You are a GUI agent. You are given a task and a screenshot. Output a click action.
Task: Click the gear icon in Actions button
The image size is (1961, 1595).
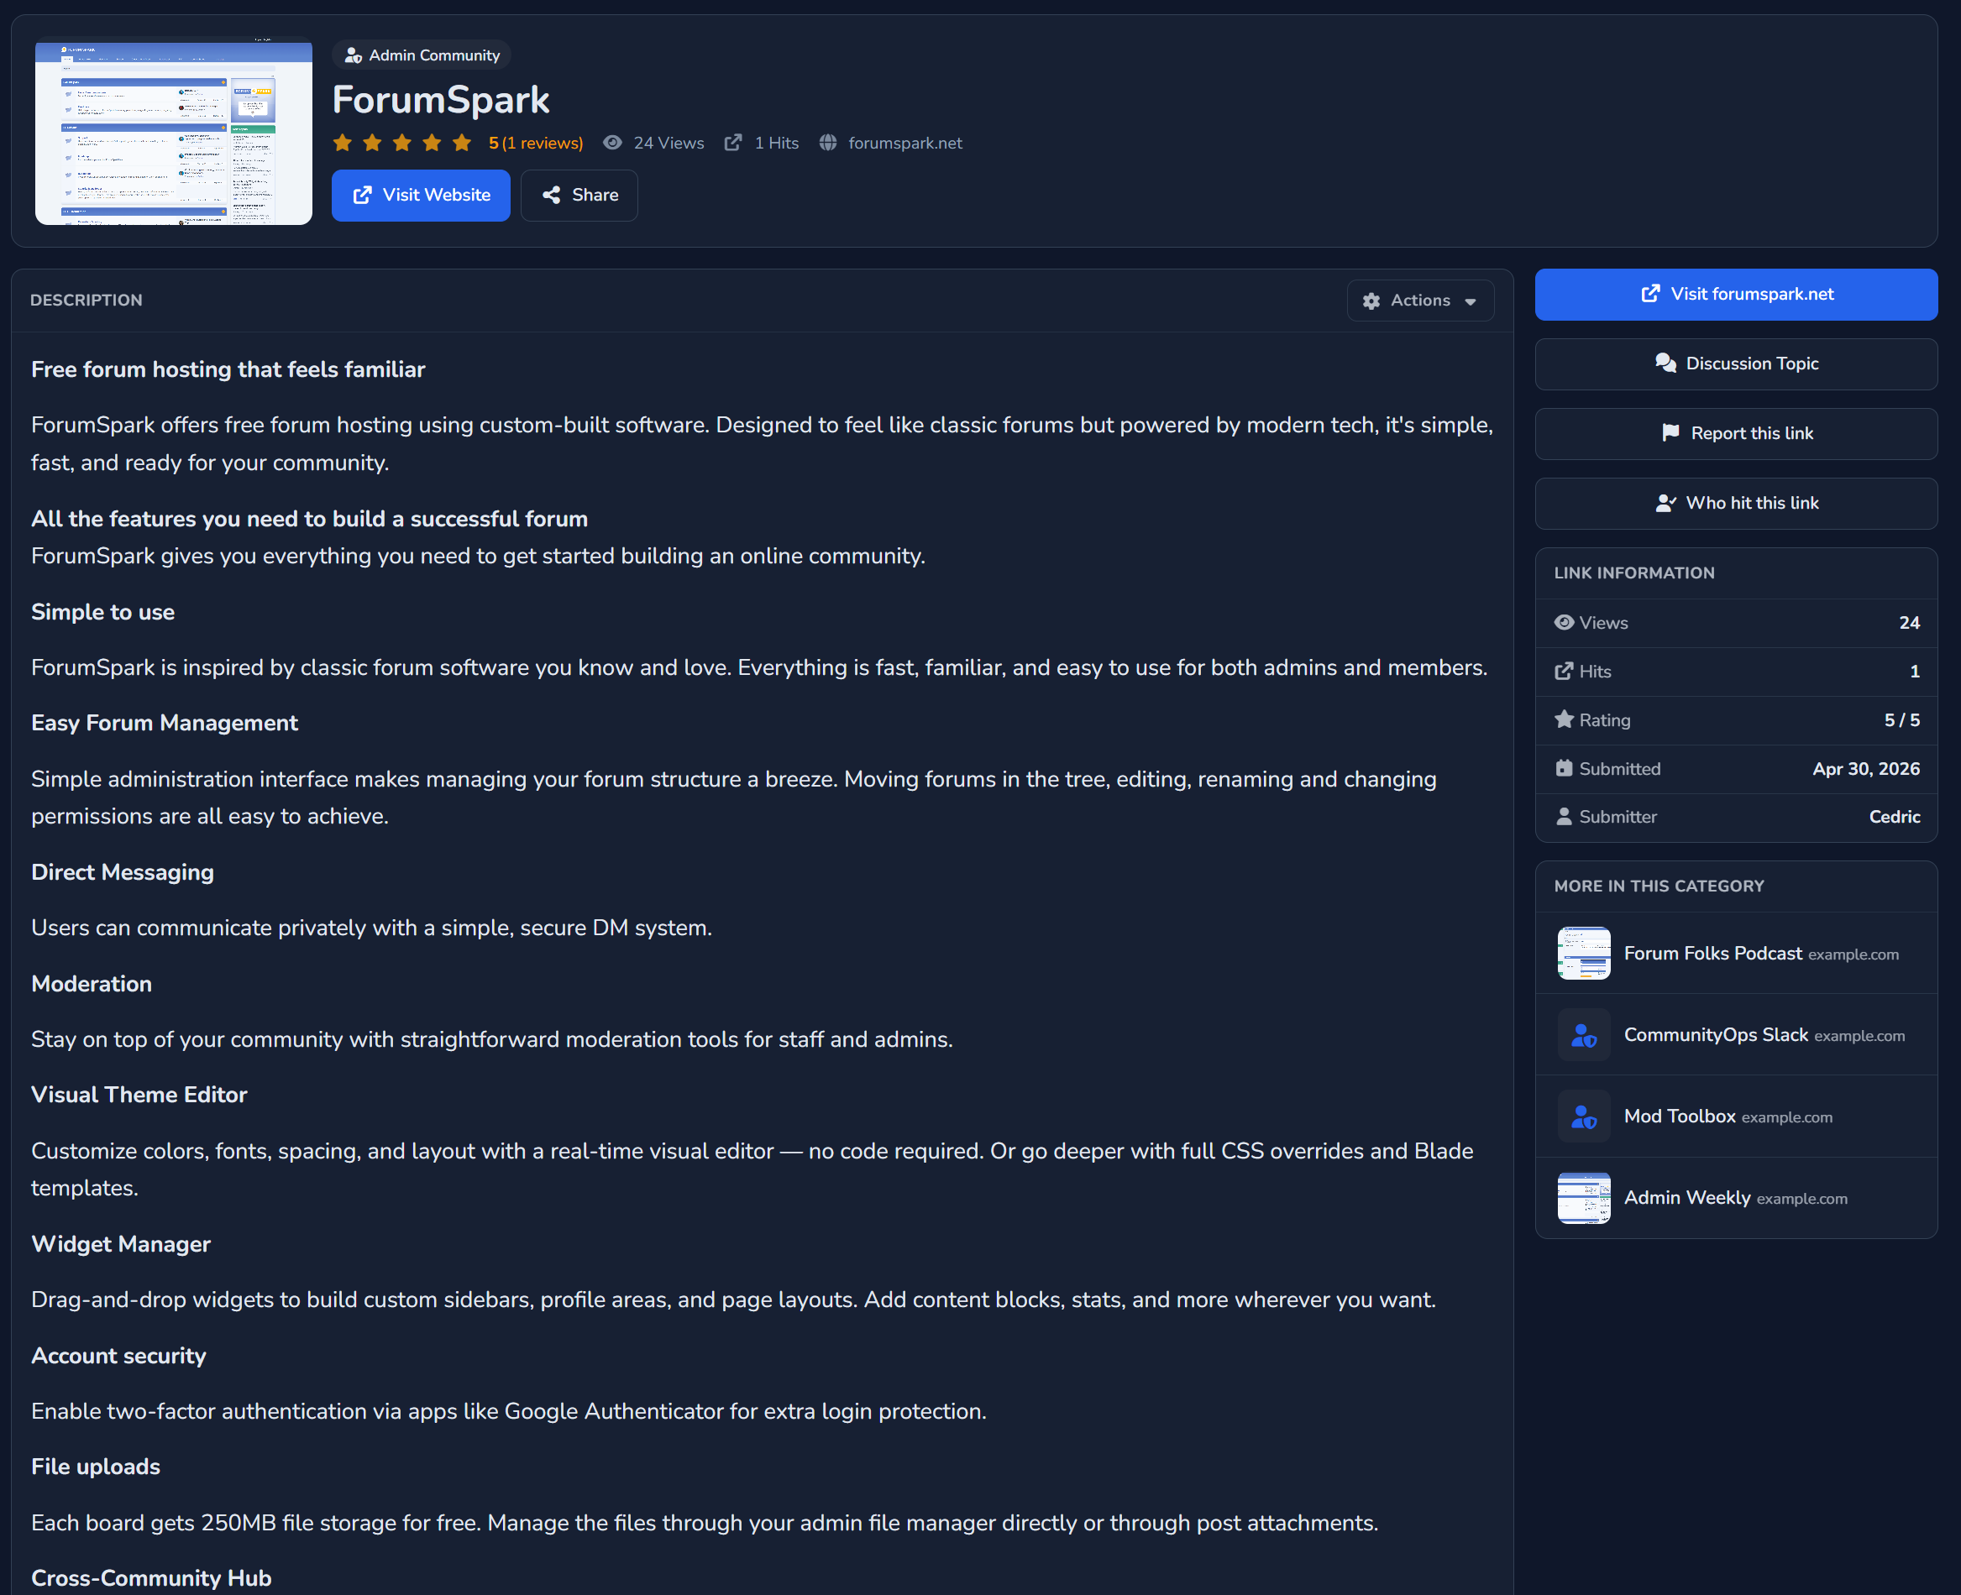pos(1371,301)
